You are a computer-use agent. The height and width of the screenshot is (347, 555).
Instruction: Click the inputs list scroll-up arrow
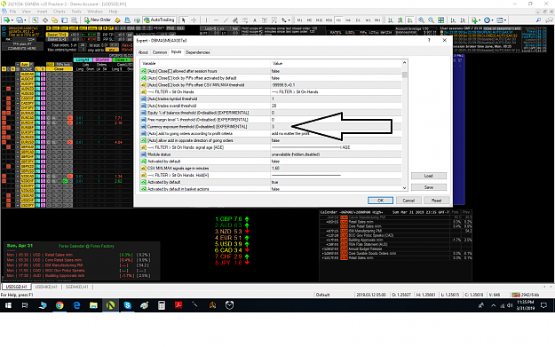tap(405, 63)
